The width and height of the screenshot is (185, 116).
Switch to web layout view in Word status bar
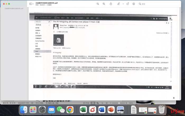tap(98, 103)
